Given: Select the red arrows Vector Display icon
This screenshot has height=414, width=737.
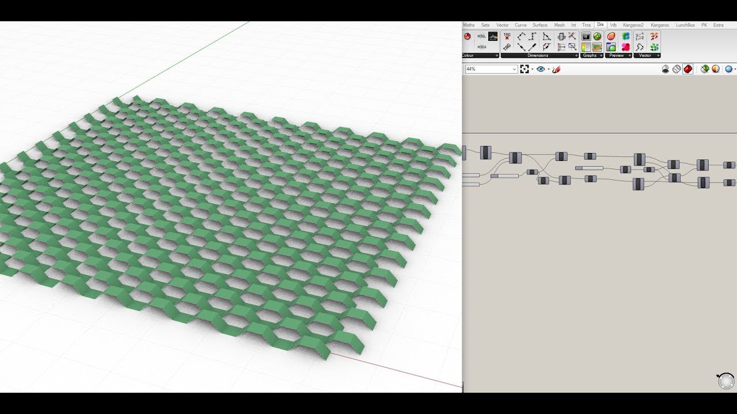Looking at the screenshot, I should pos(655,36).
